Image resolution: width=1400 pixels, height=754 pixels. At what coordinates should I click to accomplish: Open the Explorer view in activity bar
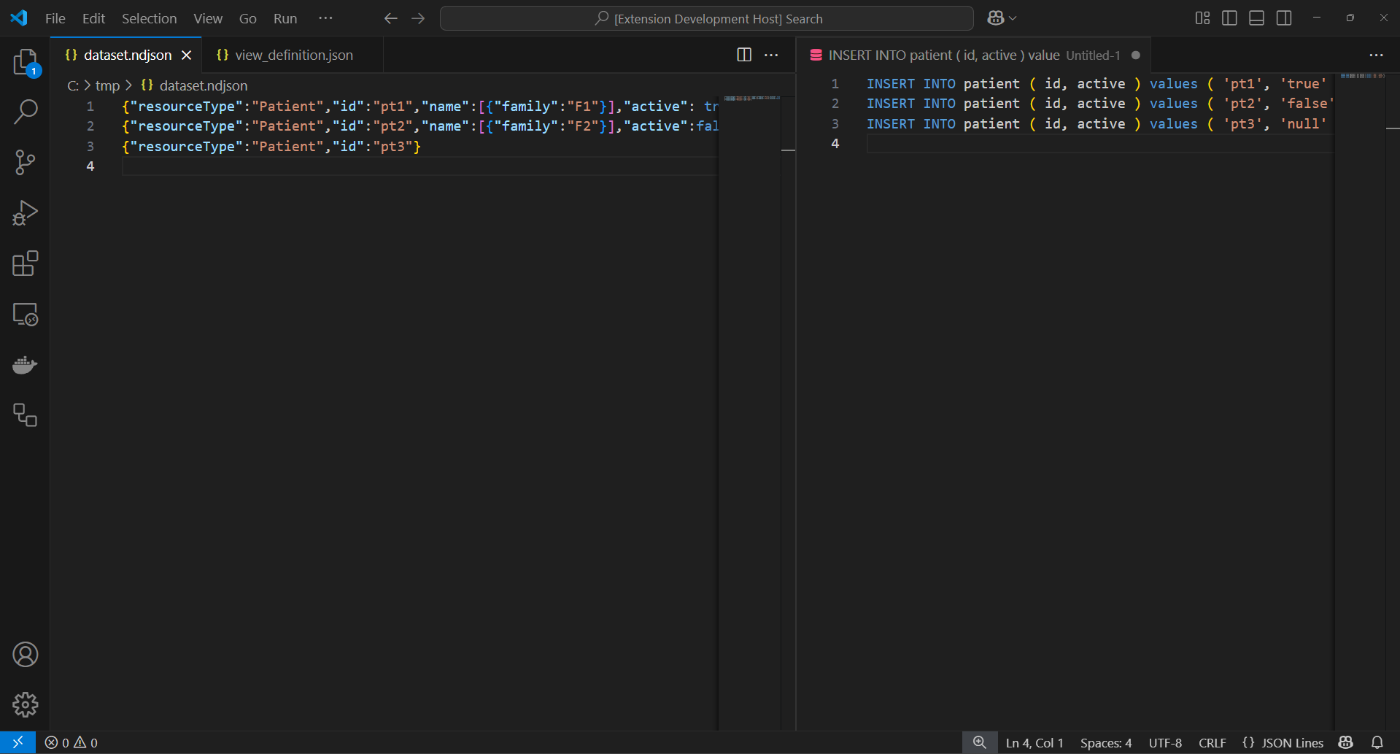pos(26,62)
